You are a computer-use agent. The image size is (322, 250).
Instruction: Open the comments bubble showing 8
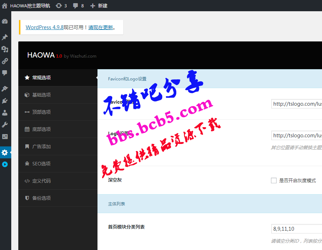[76, 6]
